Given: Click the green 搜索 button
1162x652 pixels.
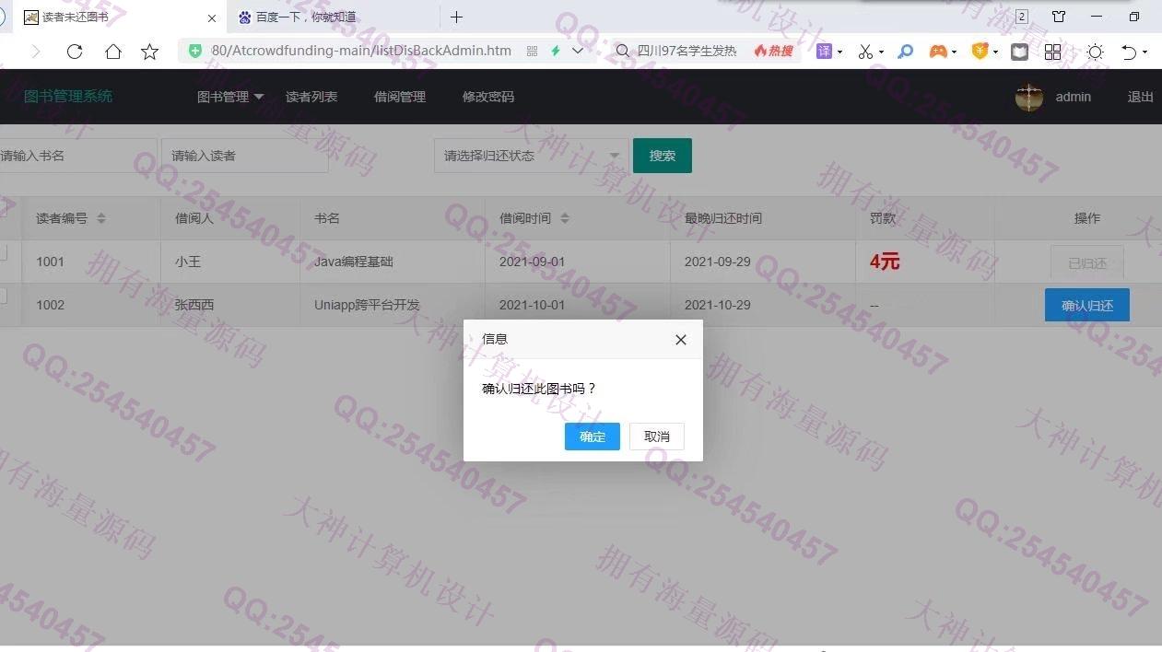Looking at the screenshot, I should 663,156.
